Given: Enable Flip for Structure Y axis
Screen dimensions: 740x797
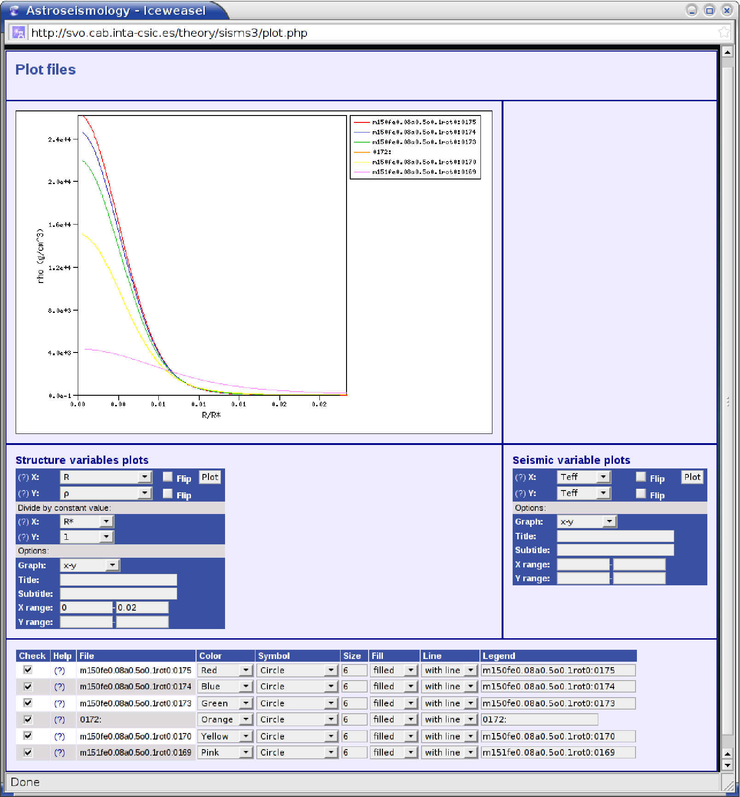Looking at the screenshot, I should 168,493.
